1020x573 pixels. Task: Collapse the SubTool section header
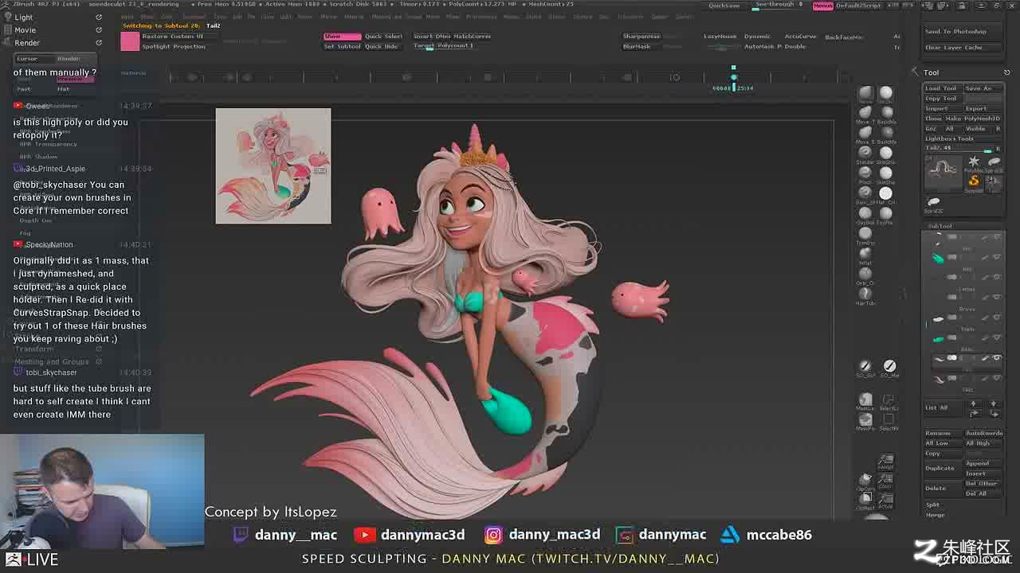pyautogui.click(x=940, y=226)
